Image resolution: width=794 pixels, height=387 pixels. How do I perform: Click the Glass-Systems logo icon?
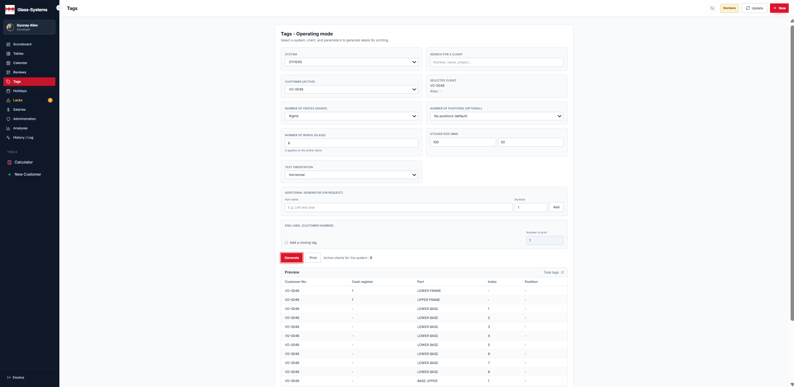tap(10, 10)
